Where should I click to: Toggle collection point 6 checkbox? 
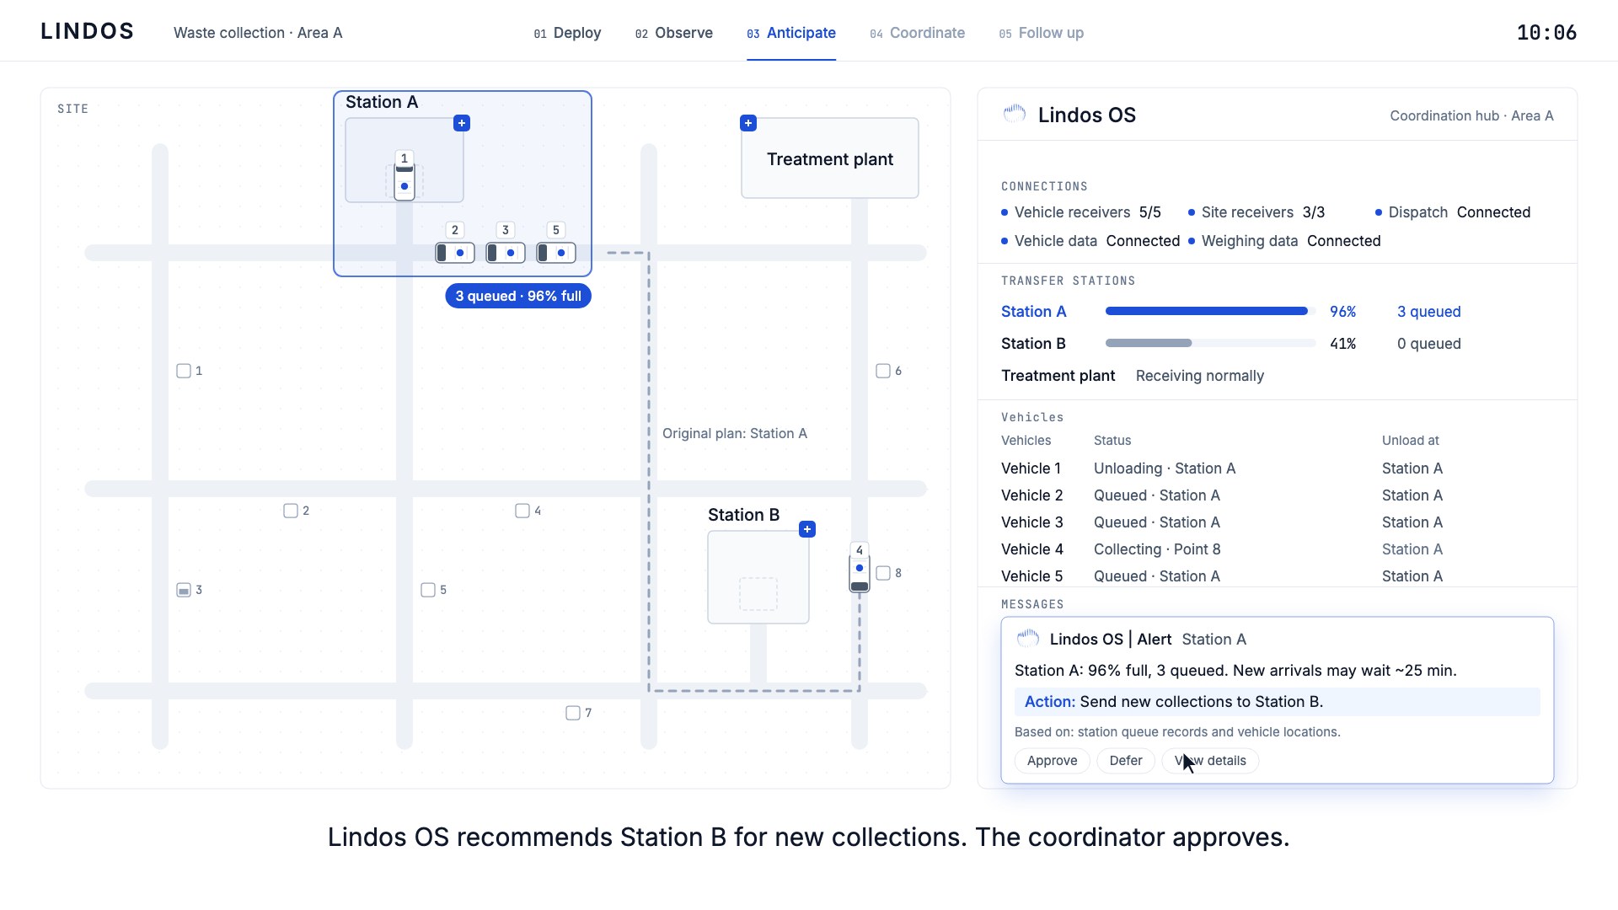click(883, 371)
